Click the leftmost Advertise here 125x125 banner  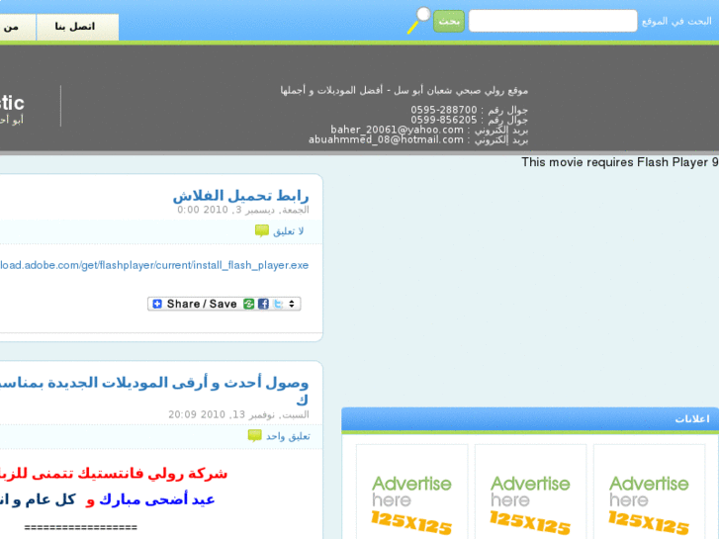(x=411, y=492)
